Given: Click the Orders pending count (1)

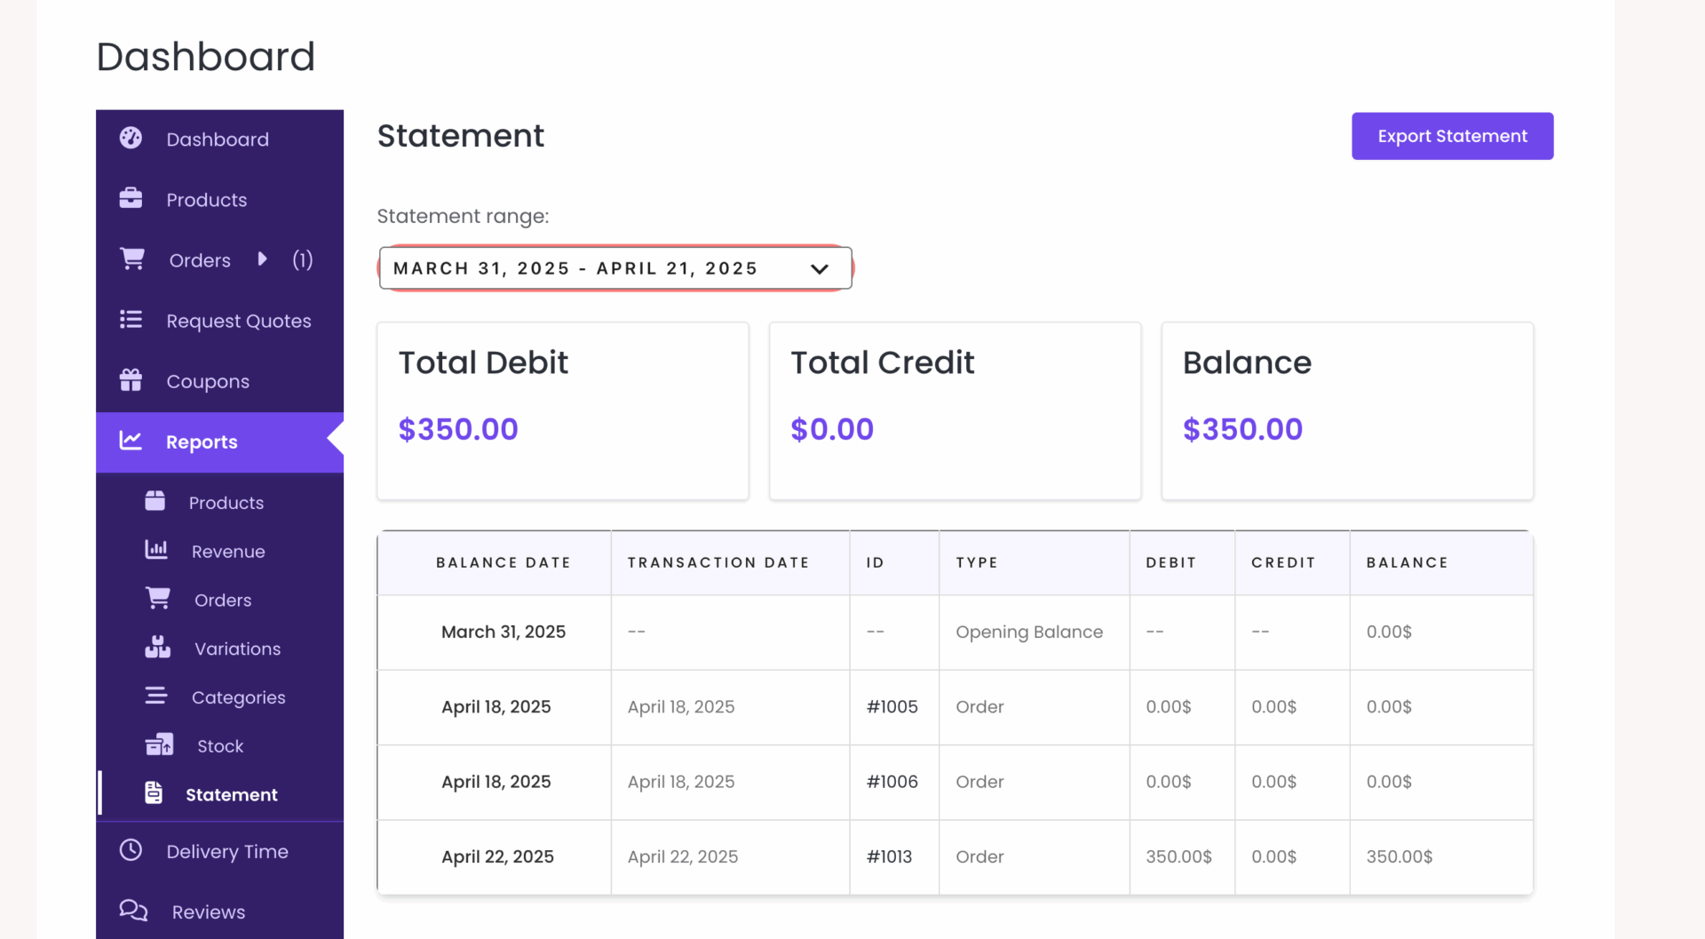Looking at the screenshot, I should coord(303,259).
